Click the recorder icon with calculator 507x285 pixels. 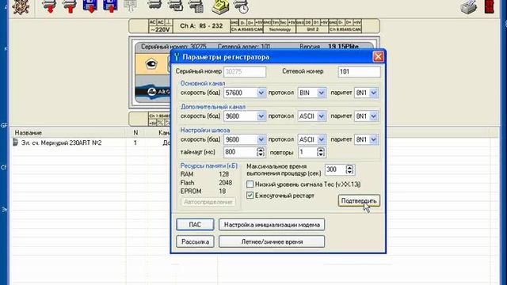tap(196, 6)
